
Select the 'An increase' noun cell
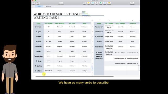85,27
